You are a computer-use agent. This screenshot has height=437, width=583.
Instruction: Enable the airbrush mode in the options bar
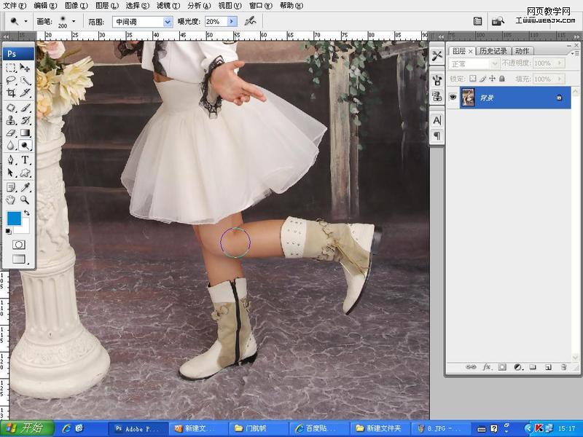point(251,21)
